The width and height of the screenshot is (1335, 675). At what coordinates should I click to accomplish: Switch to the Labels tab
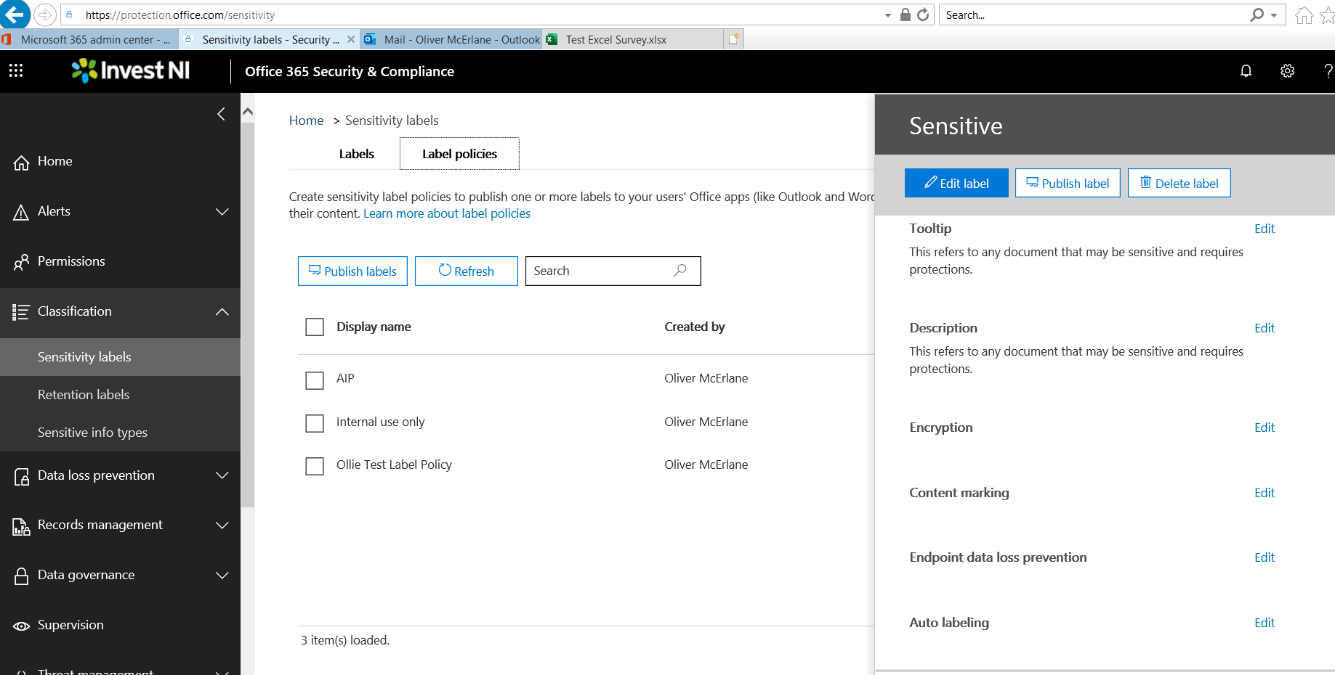coord(356,153)
